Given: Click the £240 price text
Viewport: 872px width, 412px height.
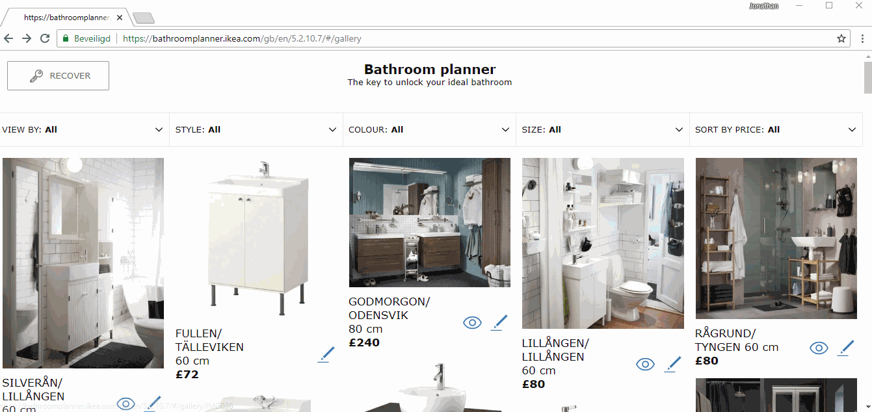Looking at the screenshot, I should 364,342.
